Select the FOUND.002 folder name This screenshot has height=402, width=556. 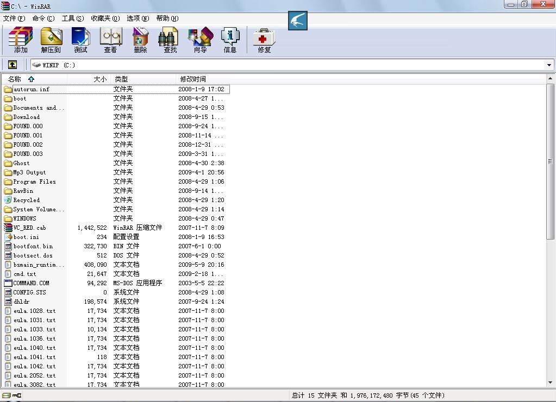[x=28, y=145]
